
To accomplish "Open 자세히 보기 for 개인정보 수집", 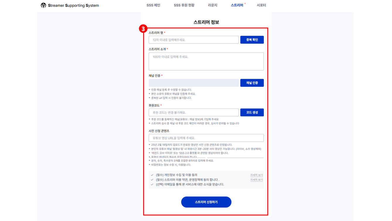I will (x=257, y=175).
